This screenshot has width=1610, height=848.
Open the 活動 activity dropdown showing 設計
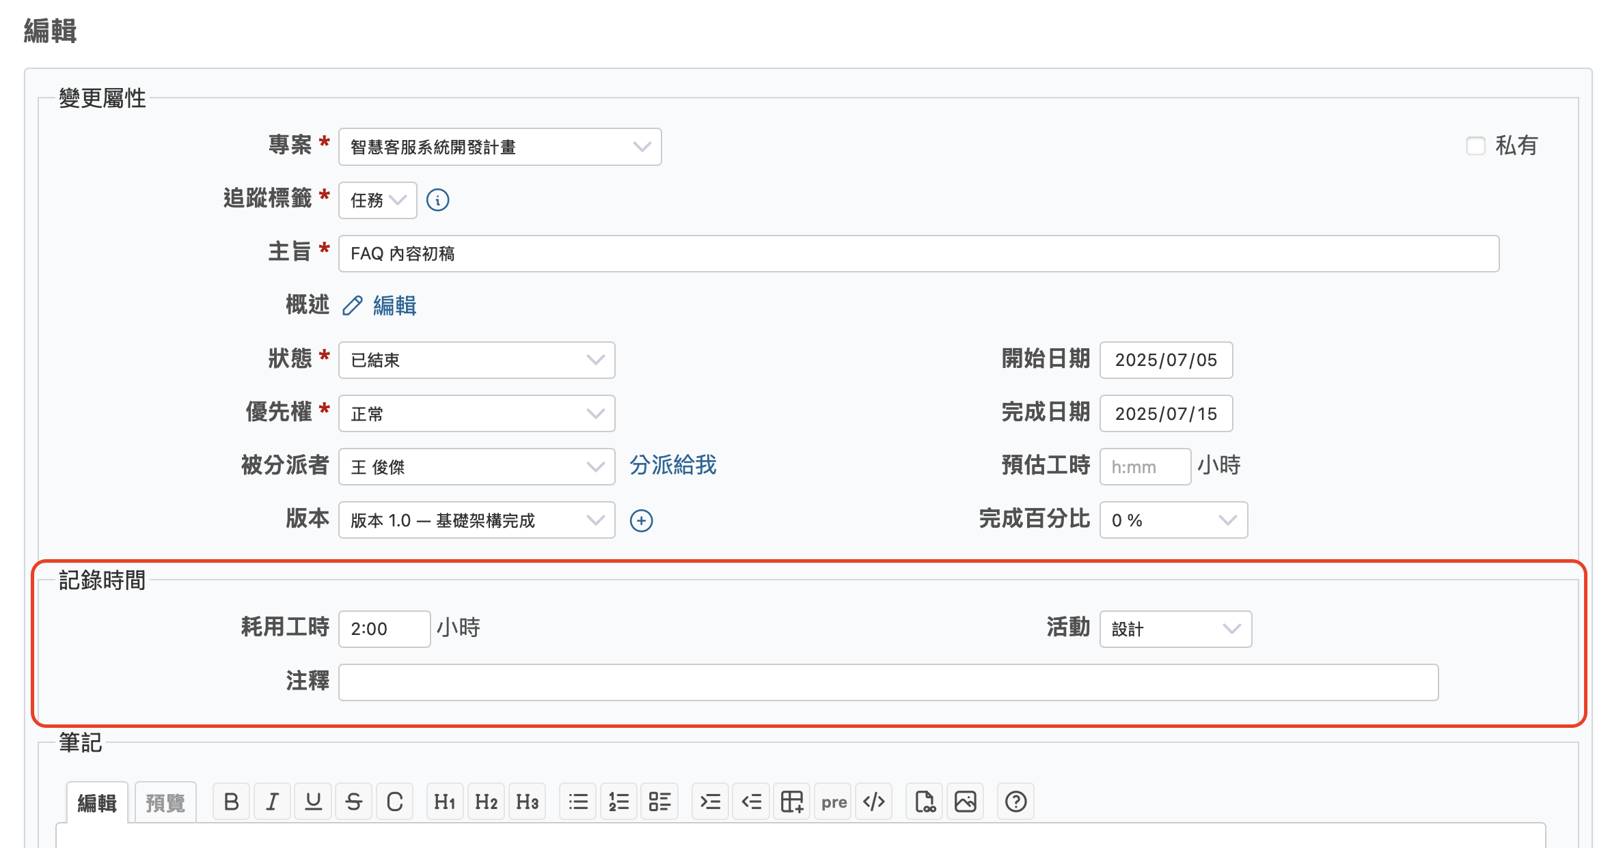coord(1175,629)
